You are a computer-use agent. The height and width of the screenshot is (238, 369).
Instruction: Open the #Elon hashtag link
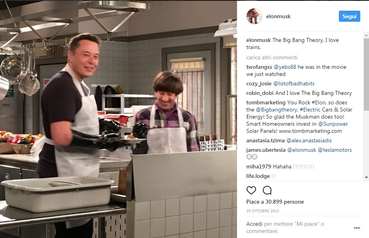click(x=319, y=102)
